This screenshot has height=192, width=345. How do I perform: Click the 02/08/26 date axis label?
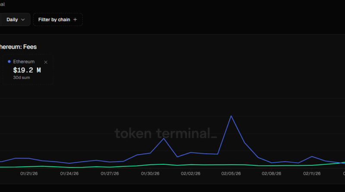click(x=272, y=173)
